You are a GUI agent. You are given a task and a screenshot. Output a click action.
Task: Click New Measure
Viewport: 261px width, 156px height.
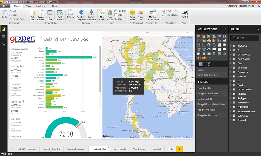170,11
